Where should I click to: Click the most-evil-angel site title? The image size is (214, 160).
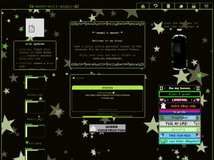point(54,6)
